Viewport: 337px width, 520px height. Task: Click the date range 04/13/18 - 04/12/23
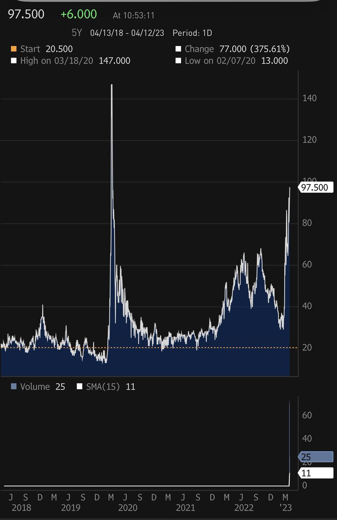click(x=127, y=33)
